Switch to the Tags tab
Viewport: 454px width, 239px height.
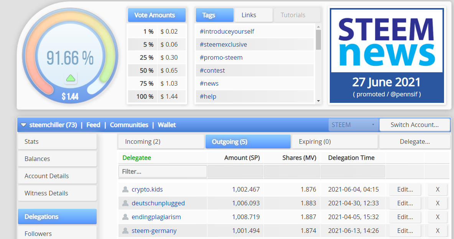pyautogui.click(x=215, y=15)
